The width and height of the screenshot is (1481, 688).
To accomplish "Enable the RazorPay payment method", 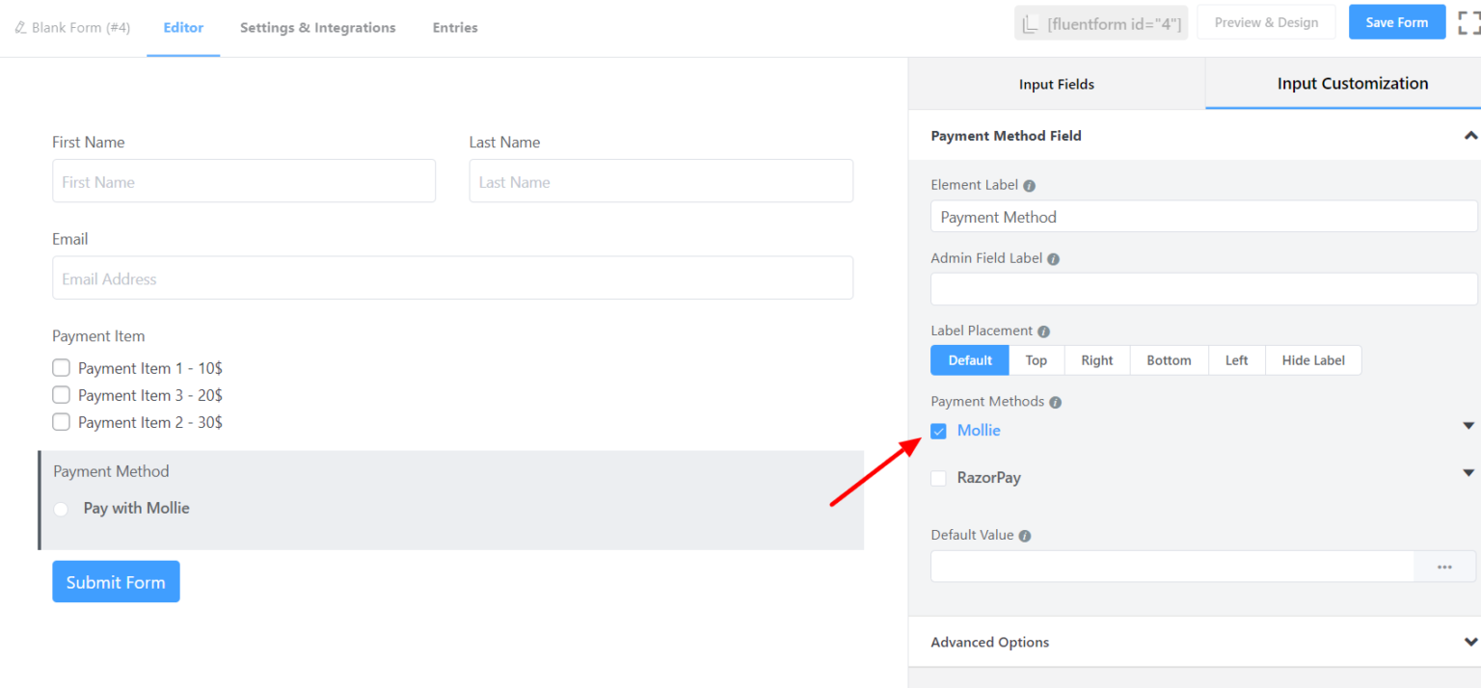I will point(939,478).
